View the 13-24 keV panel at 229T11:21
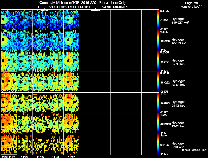This screenshot has width=208, height=158. click(9, 123)
